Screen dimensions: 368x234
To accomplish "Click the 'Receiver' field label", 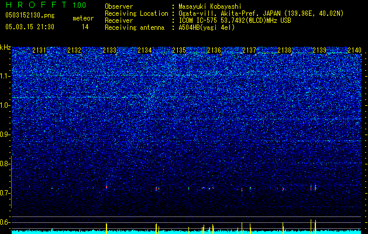I will tap(119, 20).
